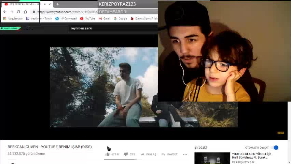Click the padlock site info icon
291x164 pixels.
click(34, 12)
